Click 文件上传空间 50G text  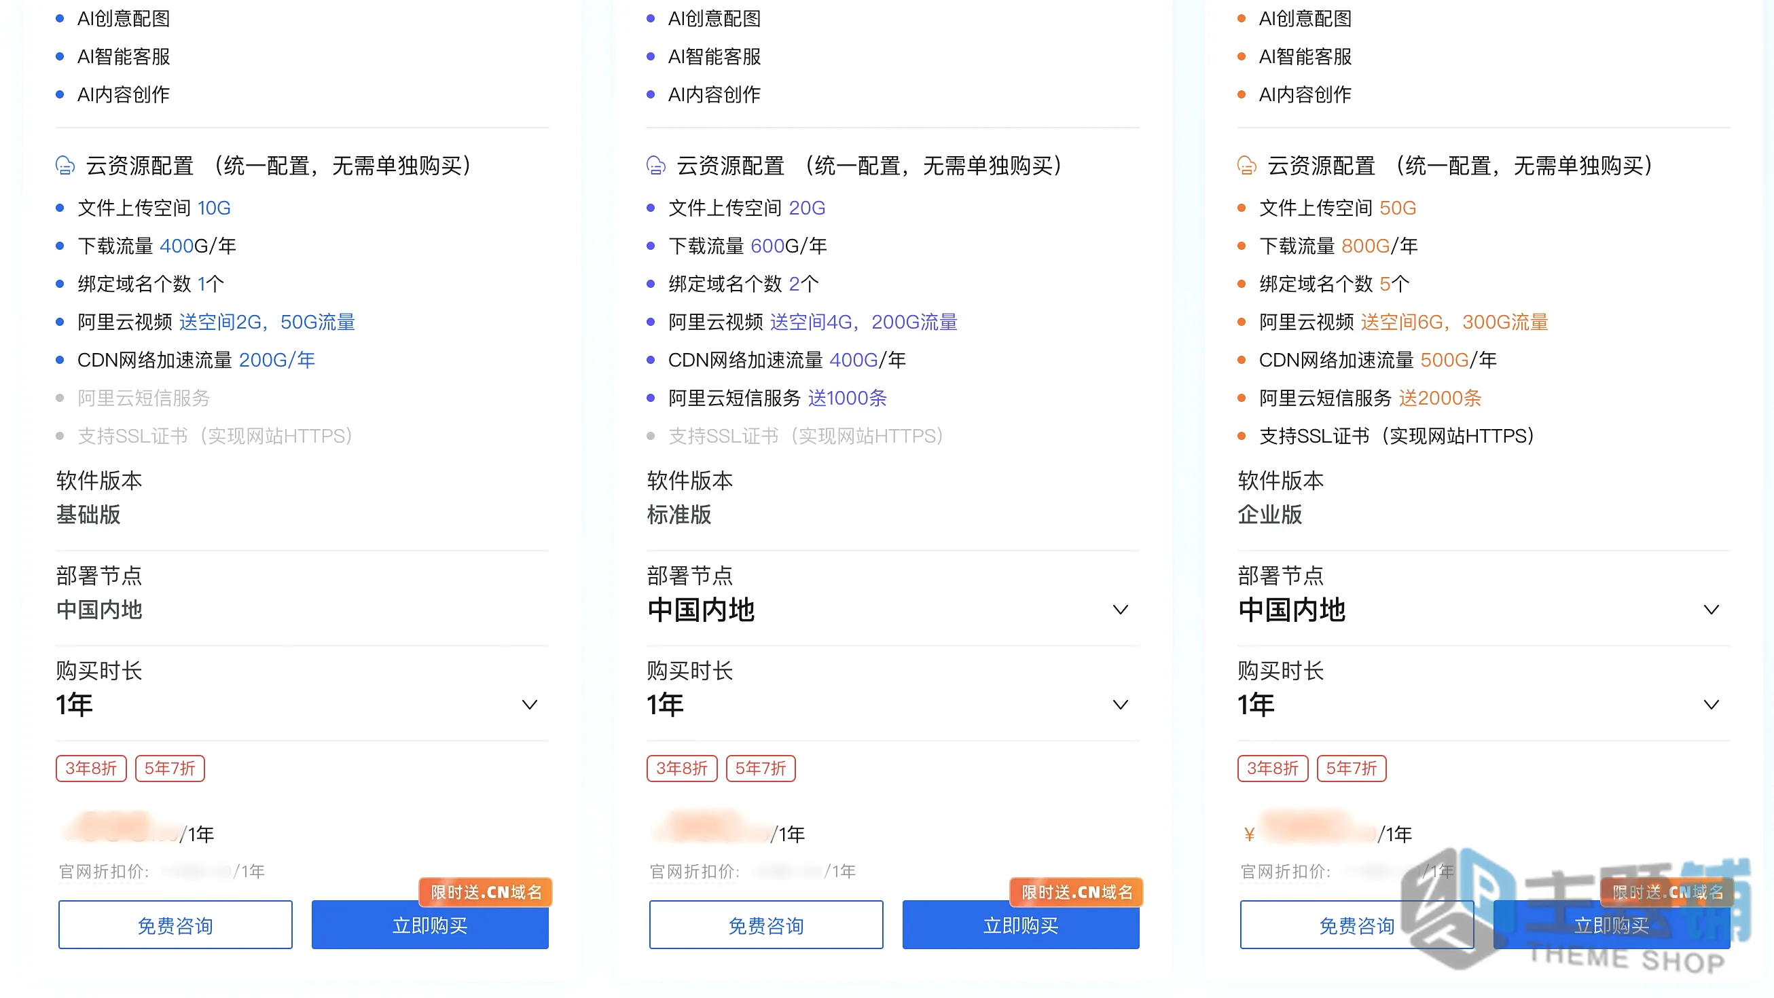click(x=1337, y=208)
